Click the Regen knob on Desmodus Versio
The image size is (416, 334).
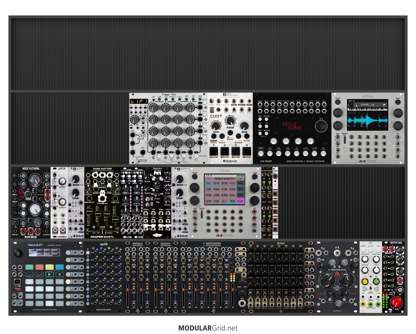pyautogui.click(x=168, y=176)
